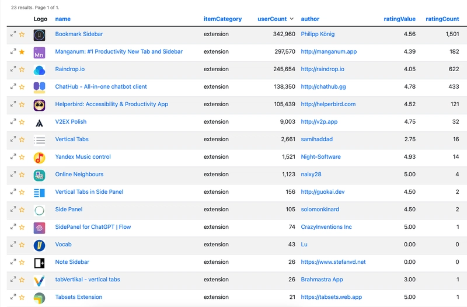Open the Raindrop.io name link
Screen dimensions: 467x307
(x=69, y=69)
